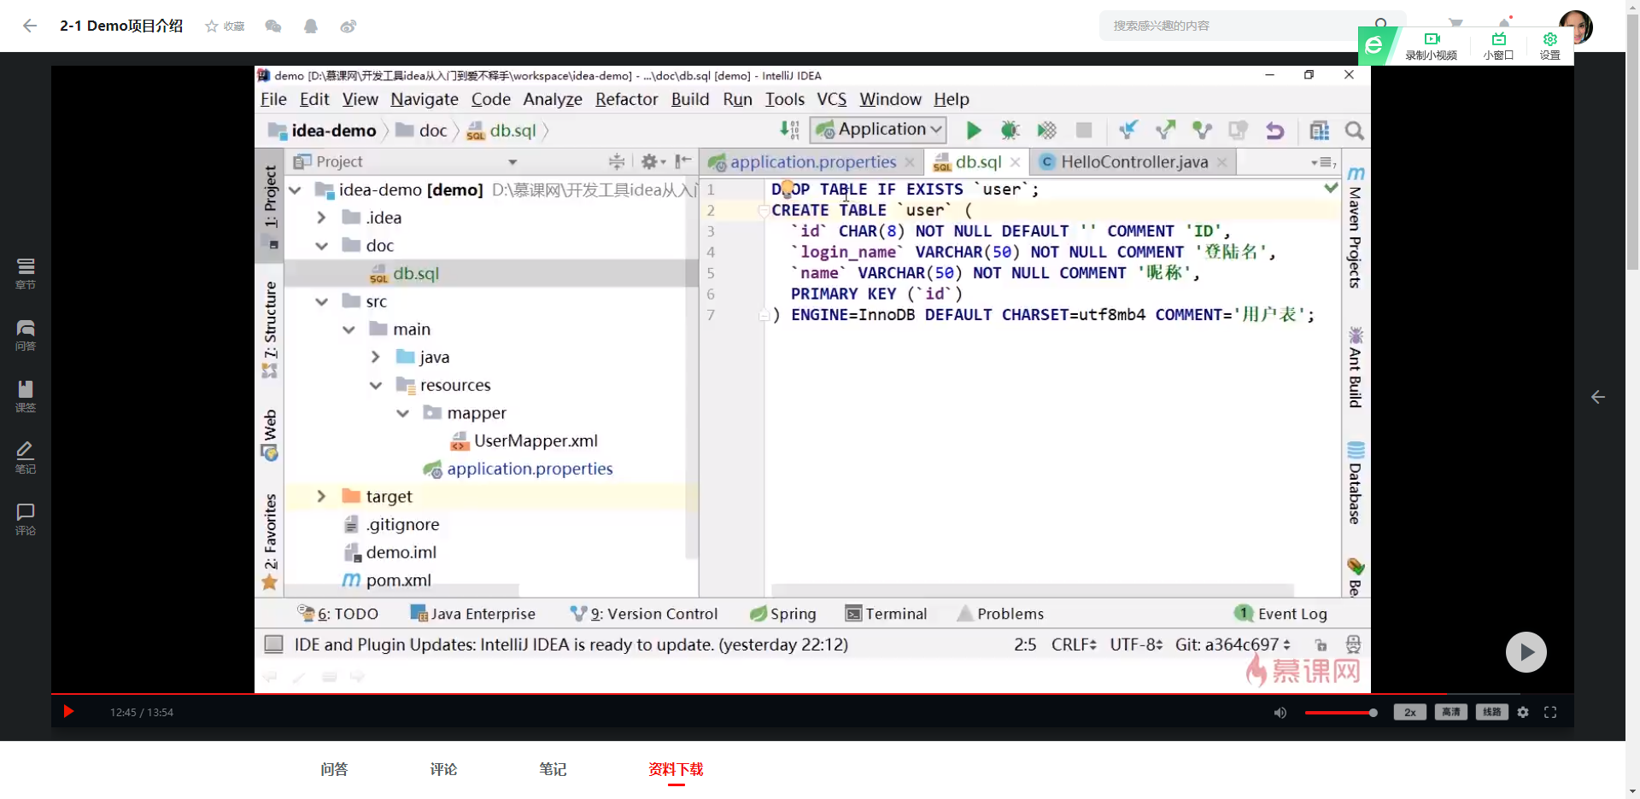Collapse the idea-demo root tree node

coord(296,190)
